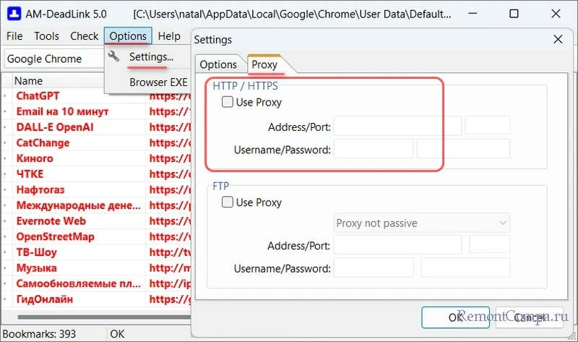This screenshot has height=342, width=578.
Task: Expand the 'Proxy not passive' dropdown
Action: point(422,223)
